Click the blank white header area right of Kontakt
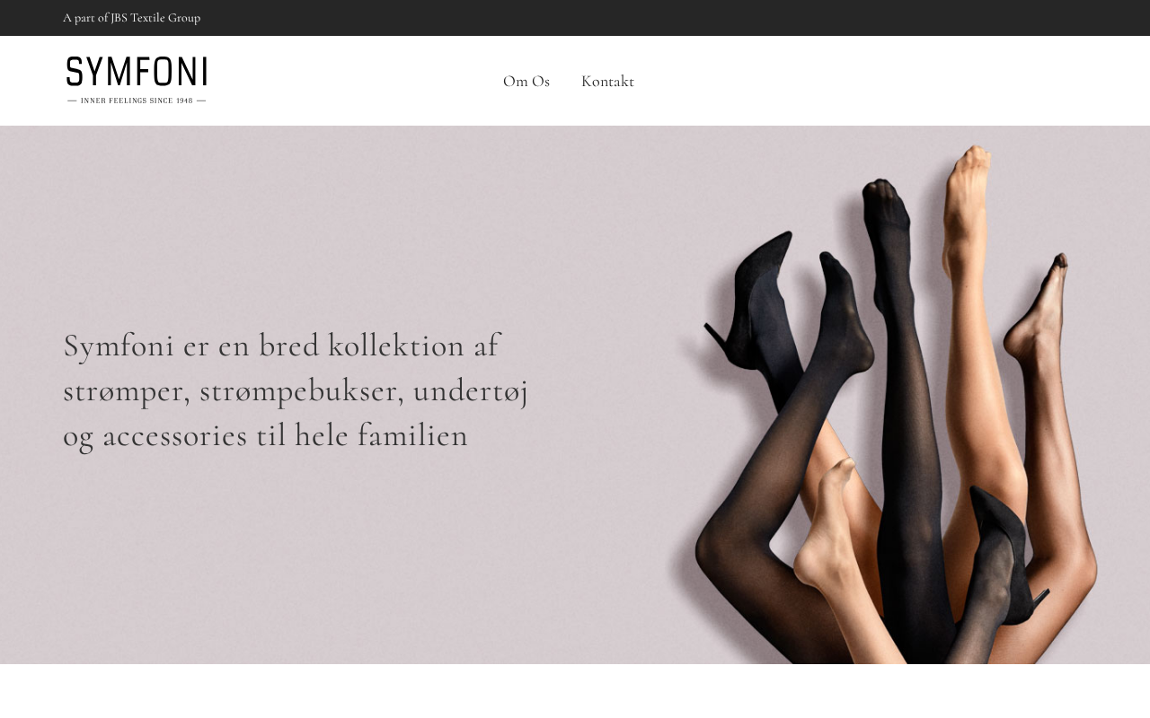 [x=889, y=81]
